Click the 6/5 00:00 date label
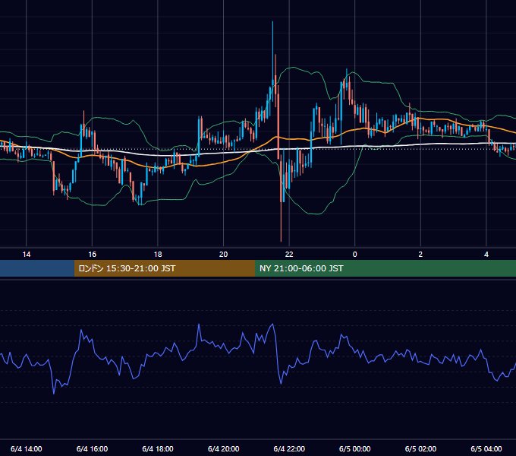516x456 pixels. 355,448
